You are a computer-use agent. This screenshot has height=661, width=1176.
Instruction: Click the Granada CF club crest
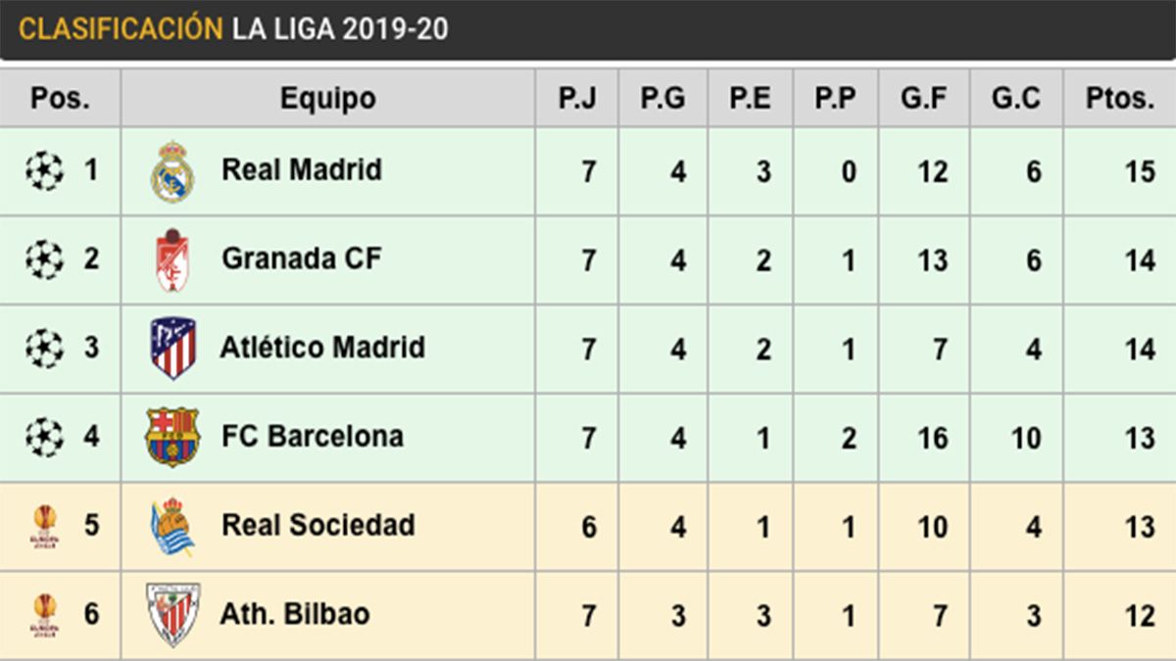click(x=172, y=260)
